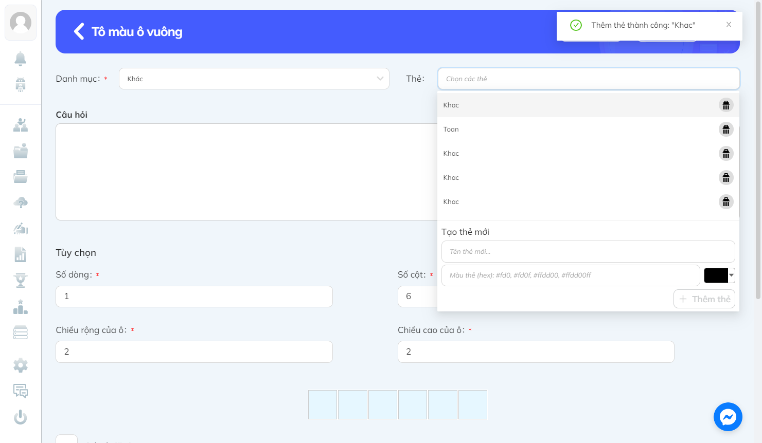
Task: Open the people group sidebar icon
Action: (21, 125)
